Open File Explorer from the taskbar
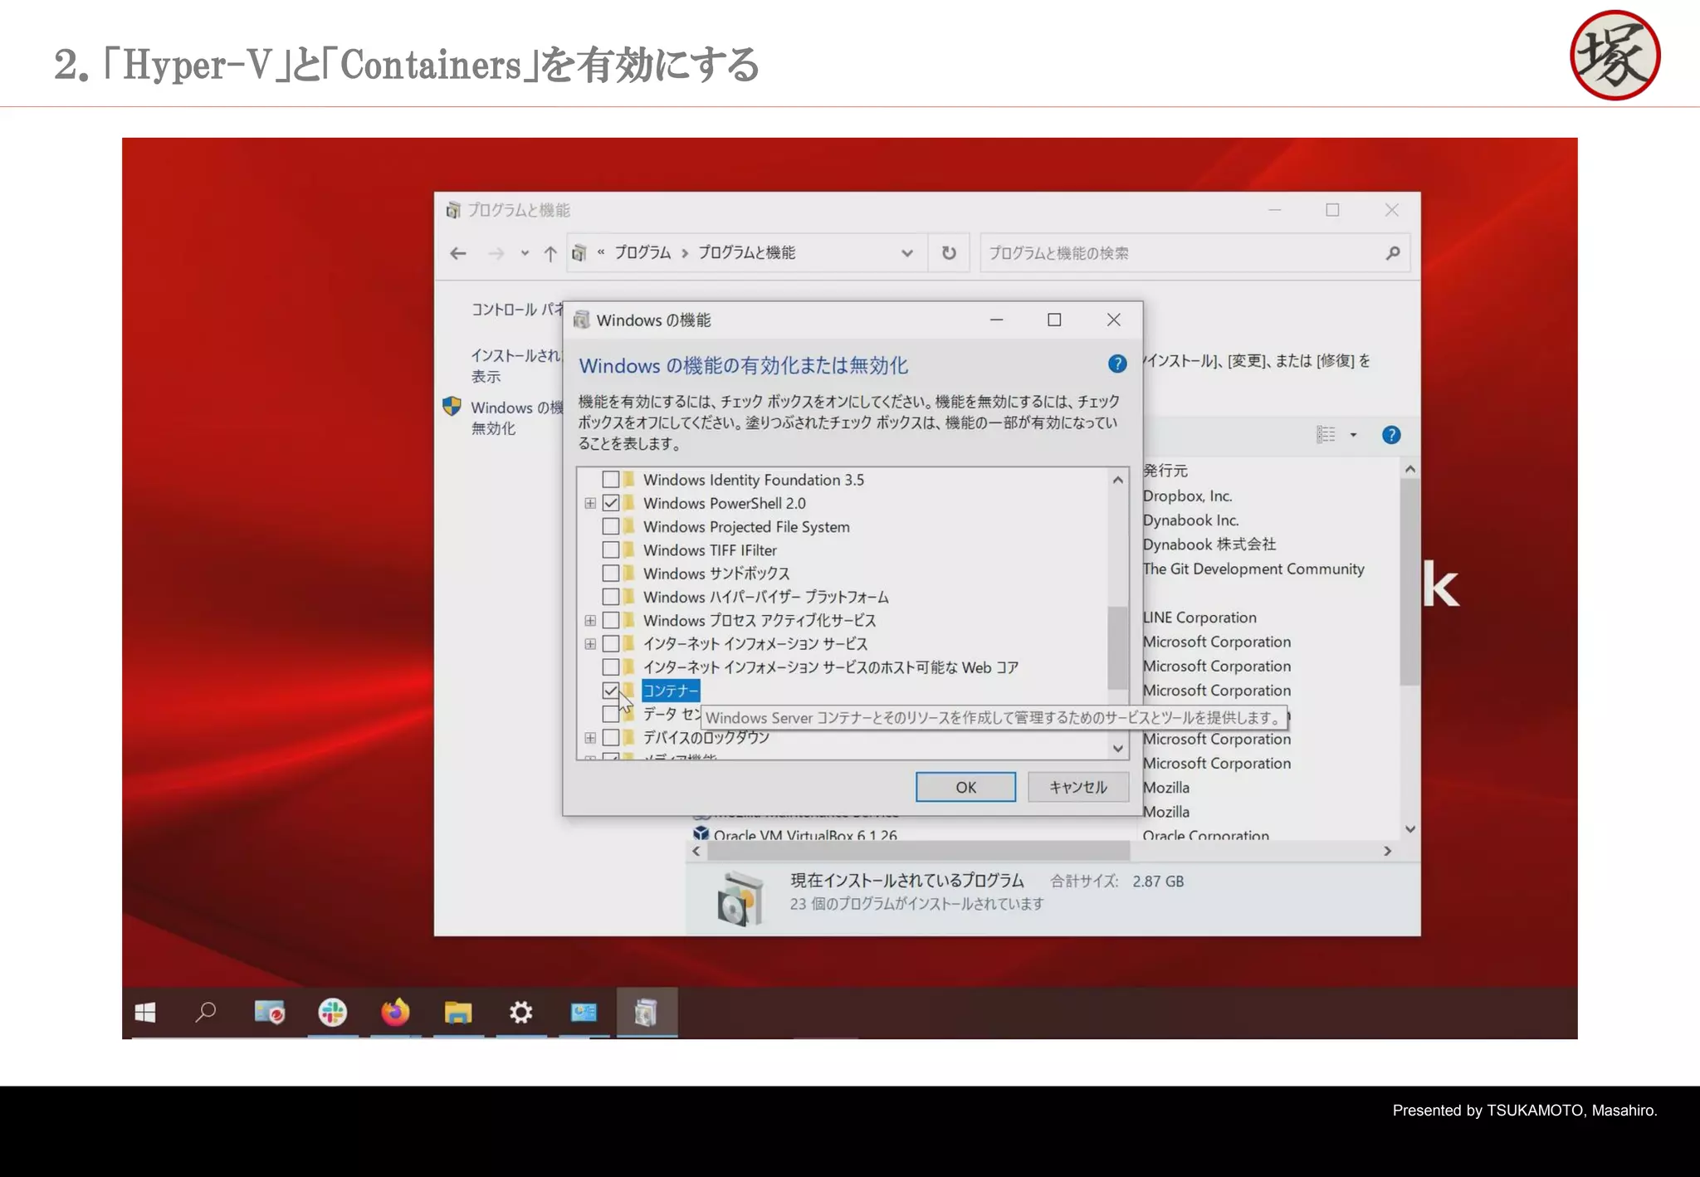 pyautogui.click(x=458, y=1013)
